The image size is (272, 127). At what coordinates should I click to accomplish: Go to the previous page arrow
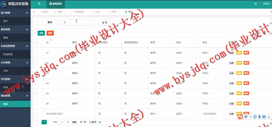coord(39,122)
